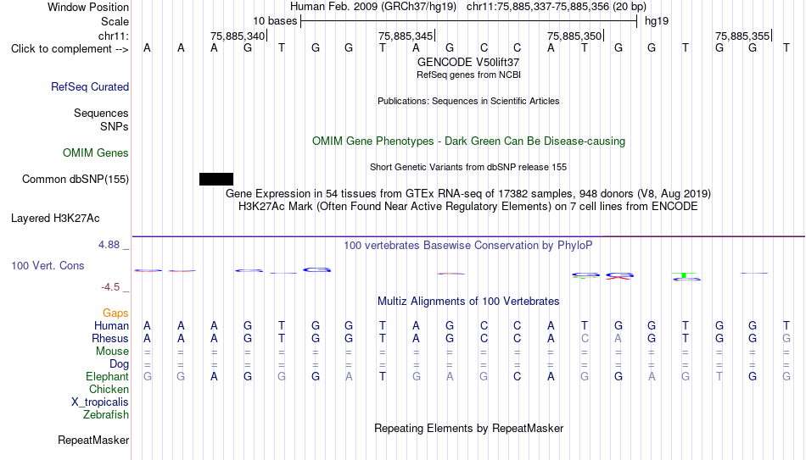Click the Mouse species row label
806x460 pixels.
(113, 352)
